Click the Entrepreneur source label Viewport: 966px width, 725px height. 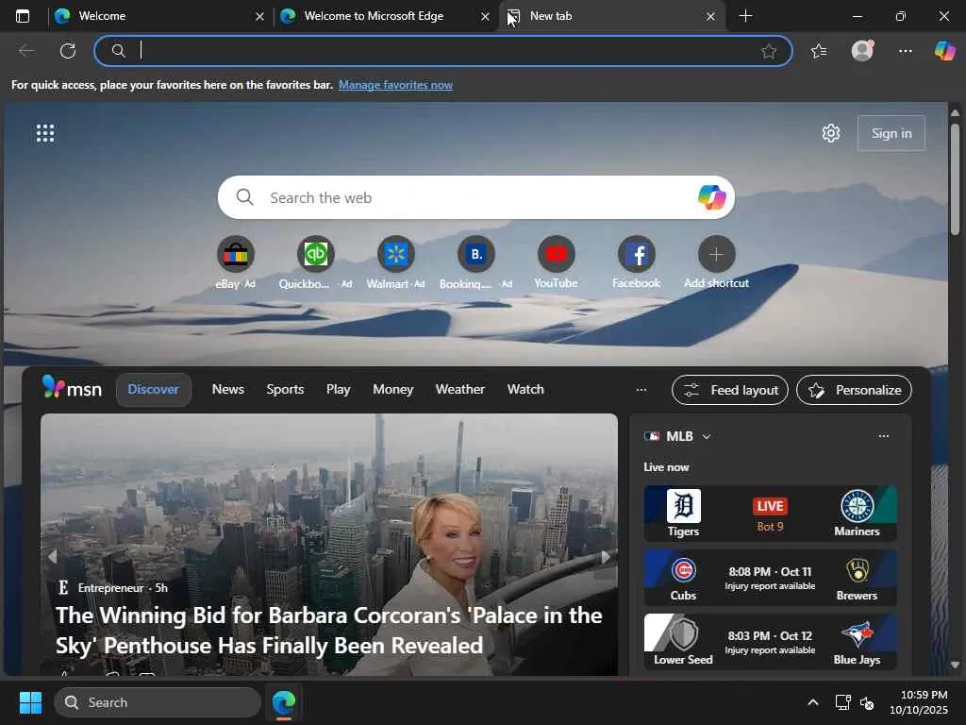click(x=111, y=588)
